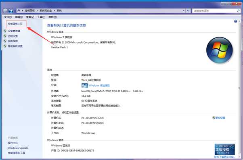Expand the arrow after 控制面板 breadcrumb
This screenshot has height=160, width=243.
pos(37,10)
